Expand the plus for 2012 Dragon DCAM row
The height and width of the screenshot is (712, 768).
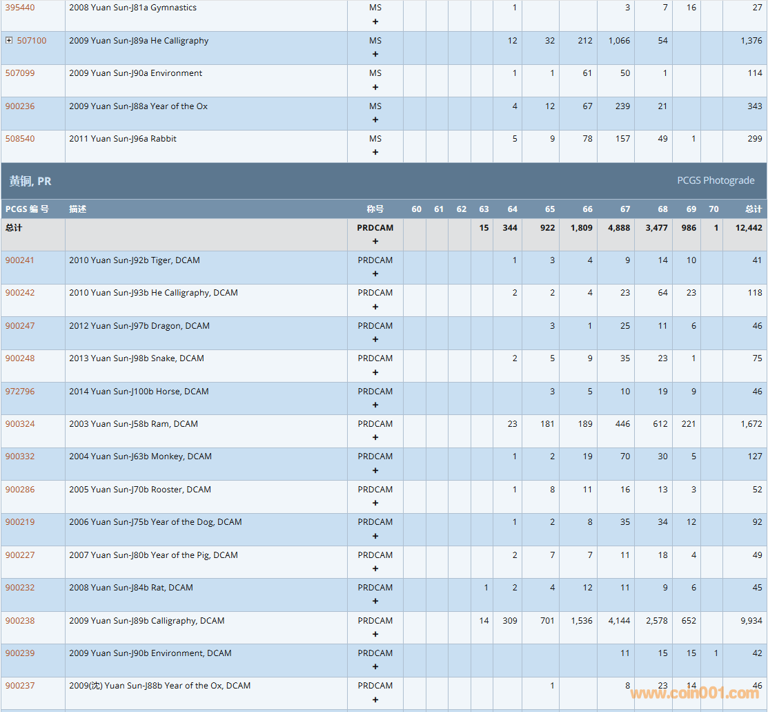[x=375, y=340]
